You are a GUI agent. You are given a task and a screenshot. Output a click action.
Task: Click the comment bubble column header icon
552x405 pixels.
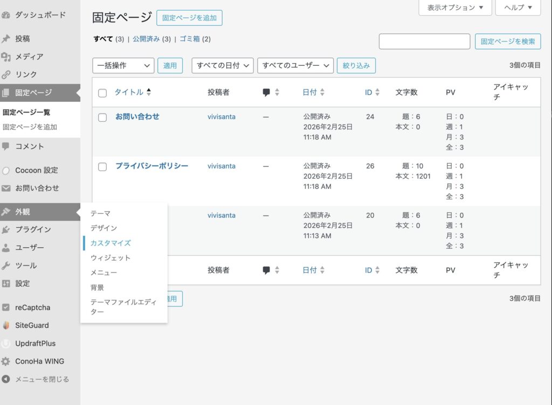tap(266, 93)
